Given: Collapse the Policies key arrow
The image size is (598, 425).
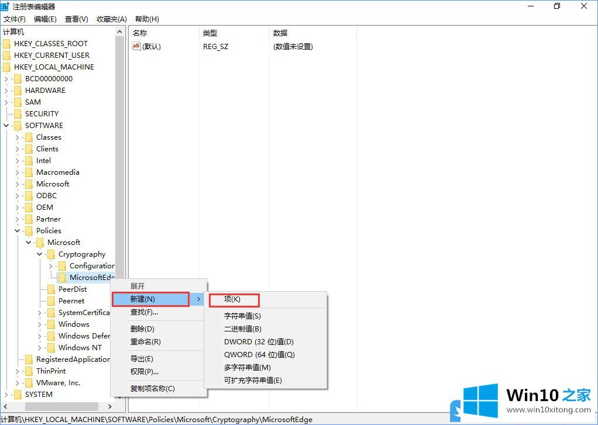Looking at the screenshot, I should pos(17,230).
